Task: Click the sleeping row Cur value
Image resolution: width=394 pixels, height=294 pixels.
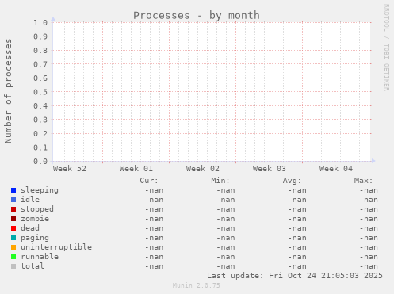Action: (154, 190)
